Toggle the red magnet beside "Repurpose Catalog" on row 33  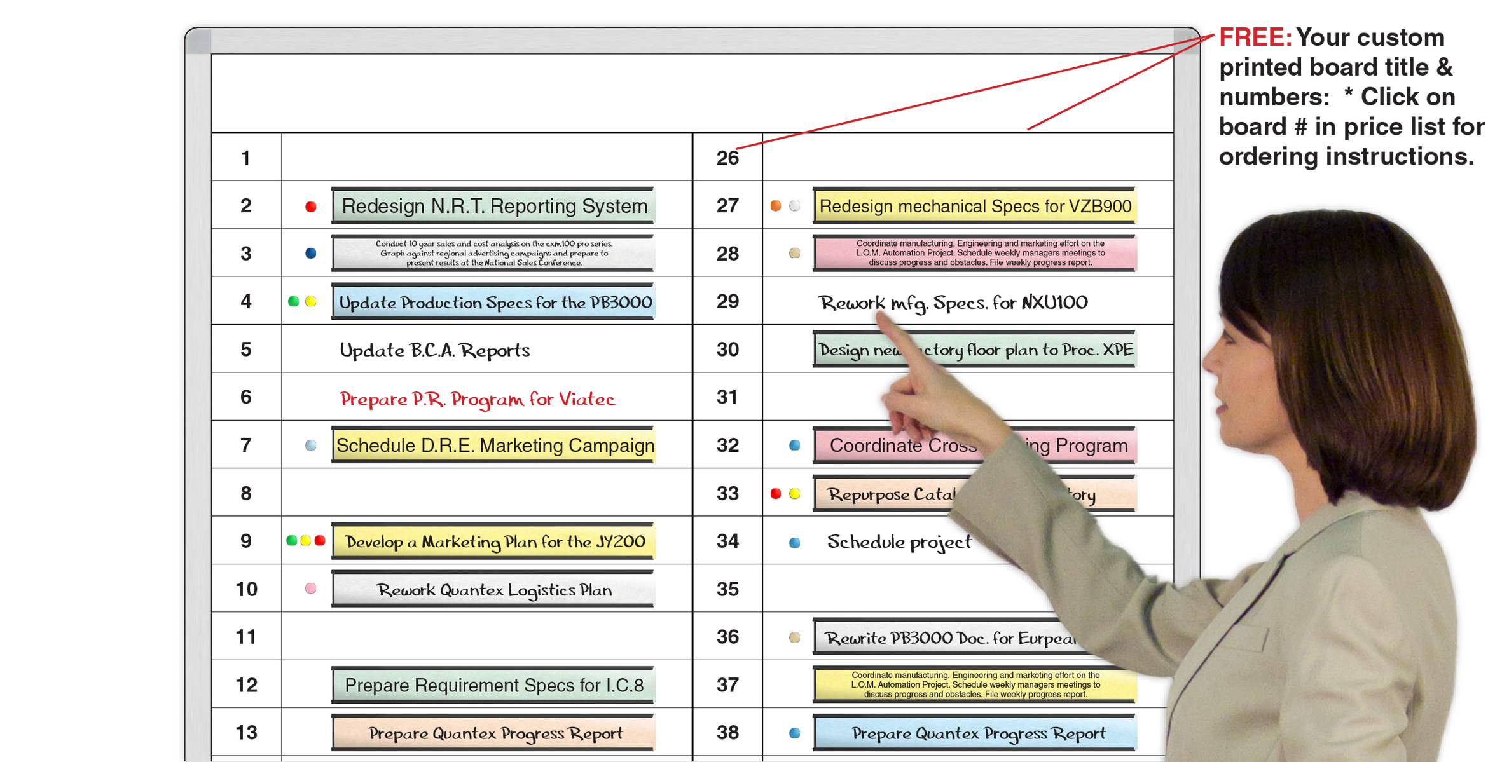[776, 493]
